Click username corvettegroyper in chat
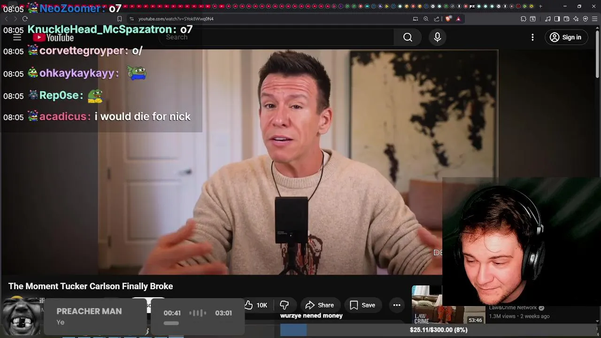Viewport: 601px width, 338px height. click(82, 51)
